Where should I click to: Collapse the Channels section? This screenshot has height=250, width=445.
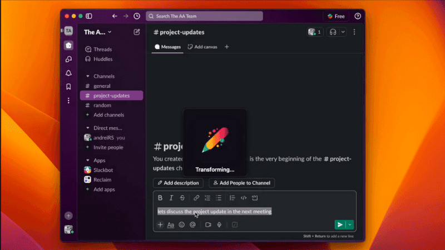(x=88, y=76)
